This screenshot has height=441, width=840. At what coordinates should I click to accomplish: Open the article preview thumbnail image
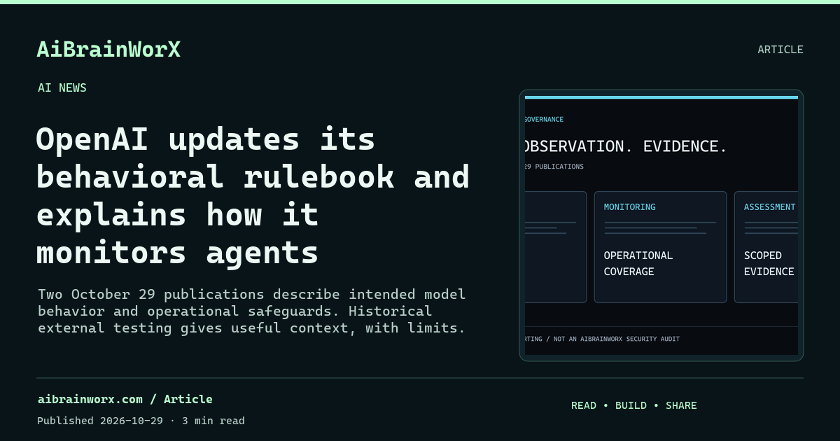661,225
